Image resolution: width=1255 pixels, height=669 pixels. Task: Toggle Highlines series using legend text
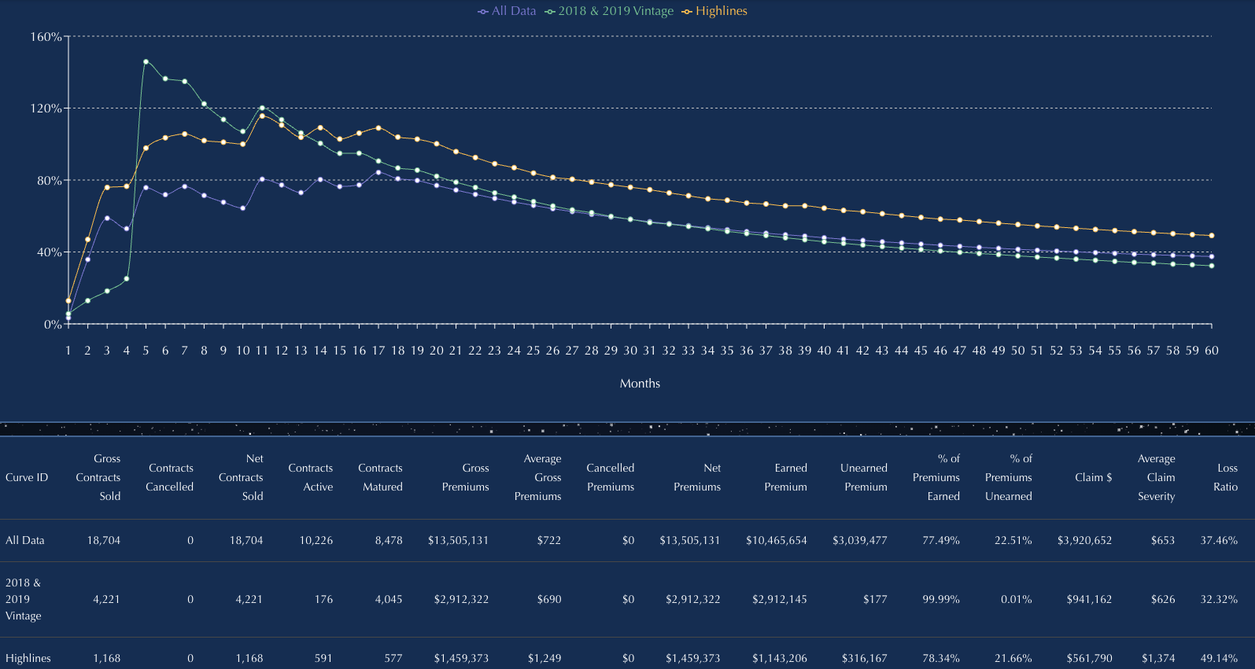[x=721, y=11]
